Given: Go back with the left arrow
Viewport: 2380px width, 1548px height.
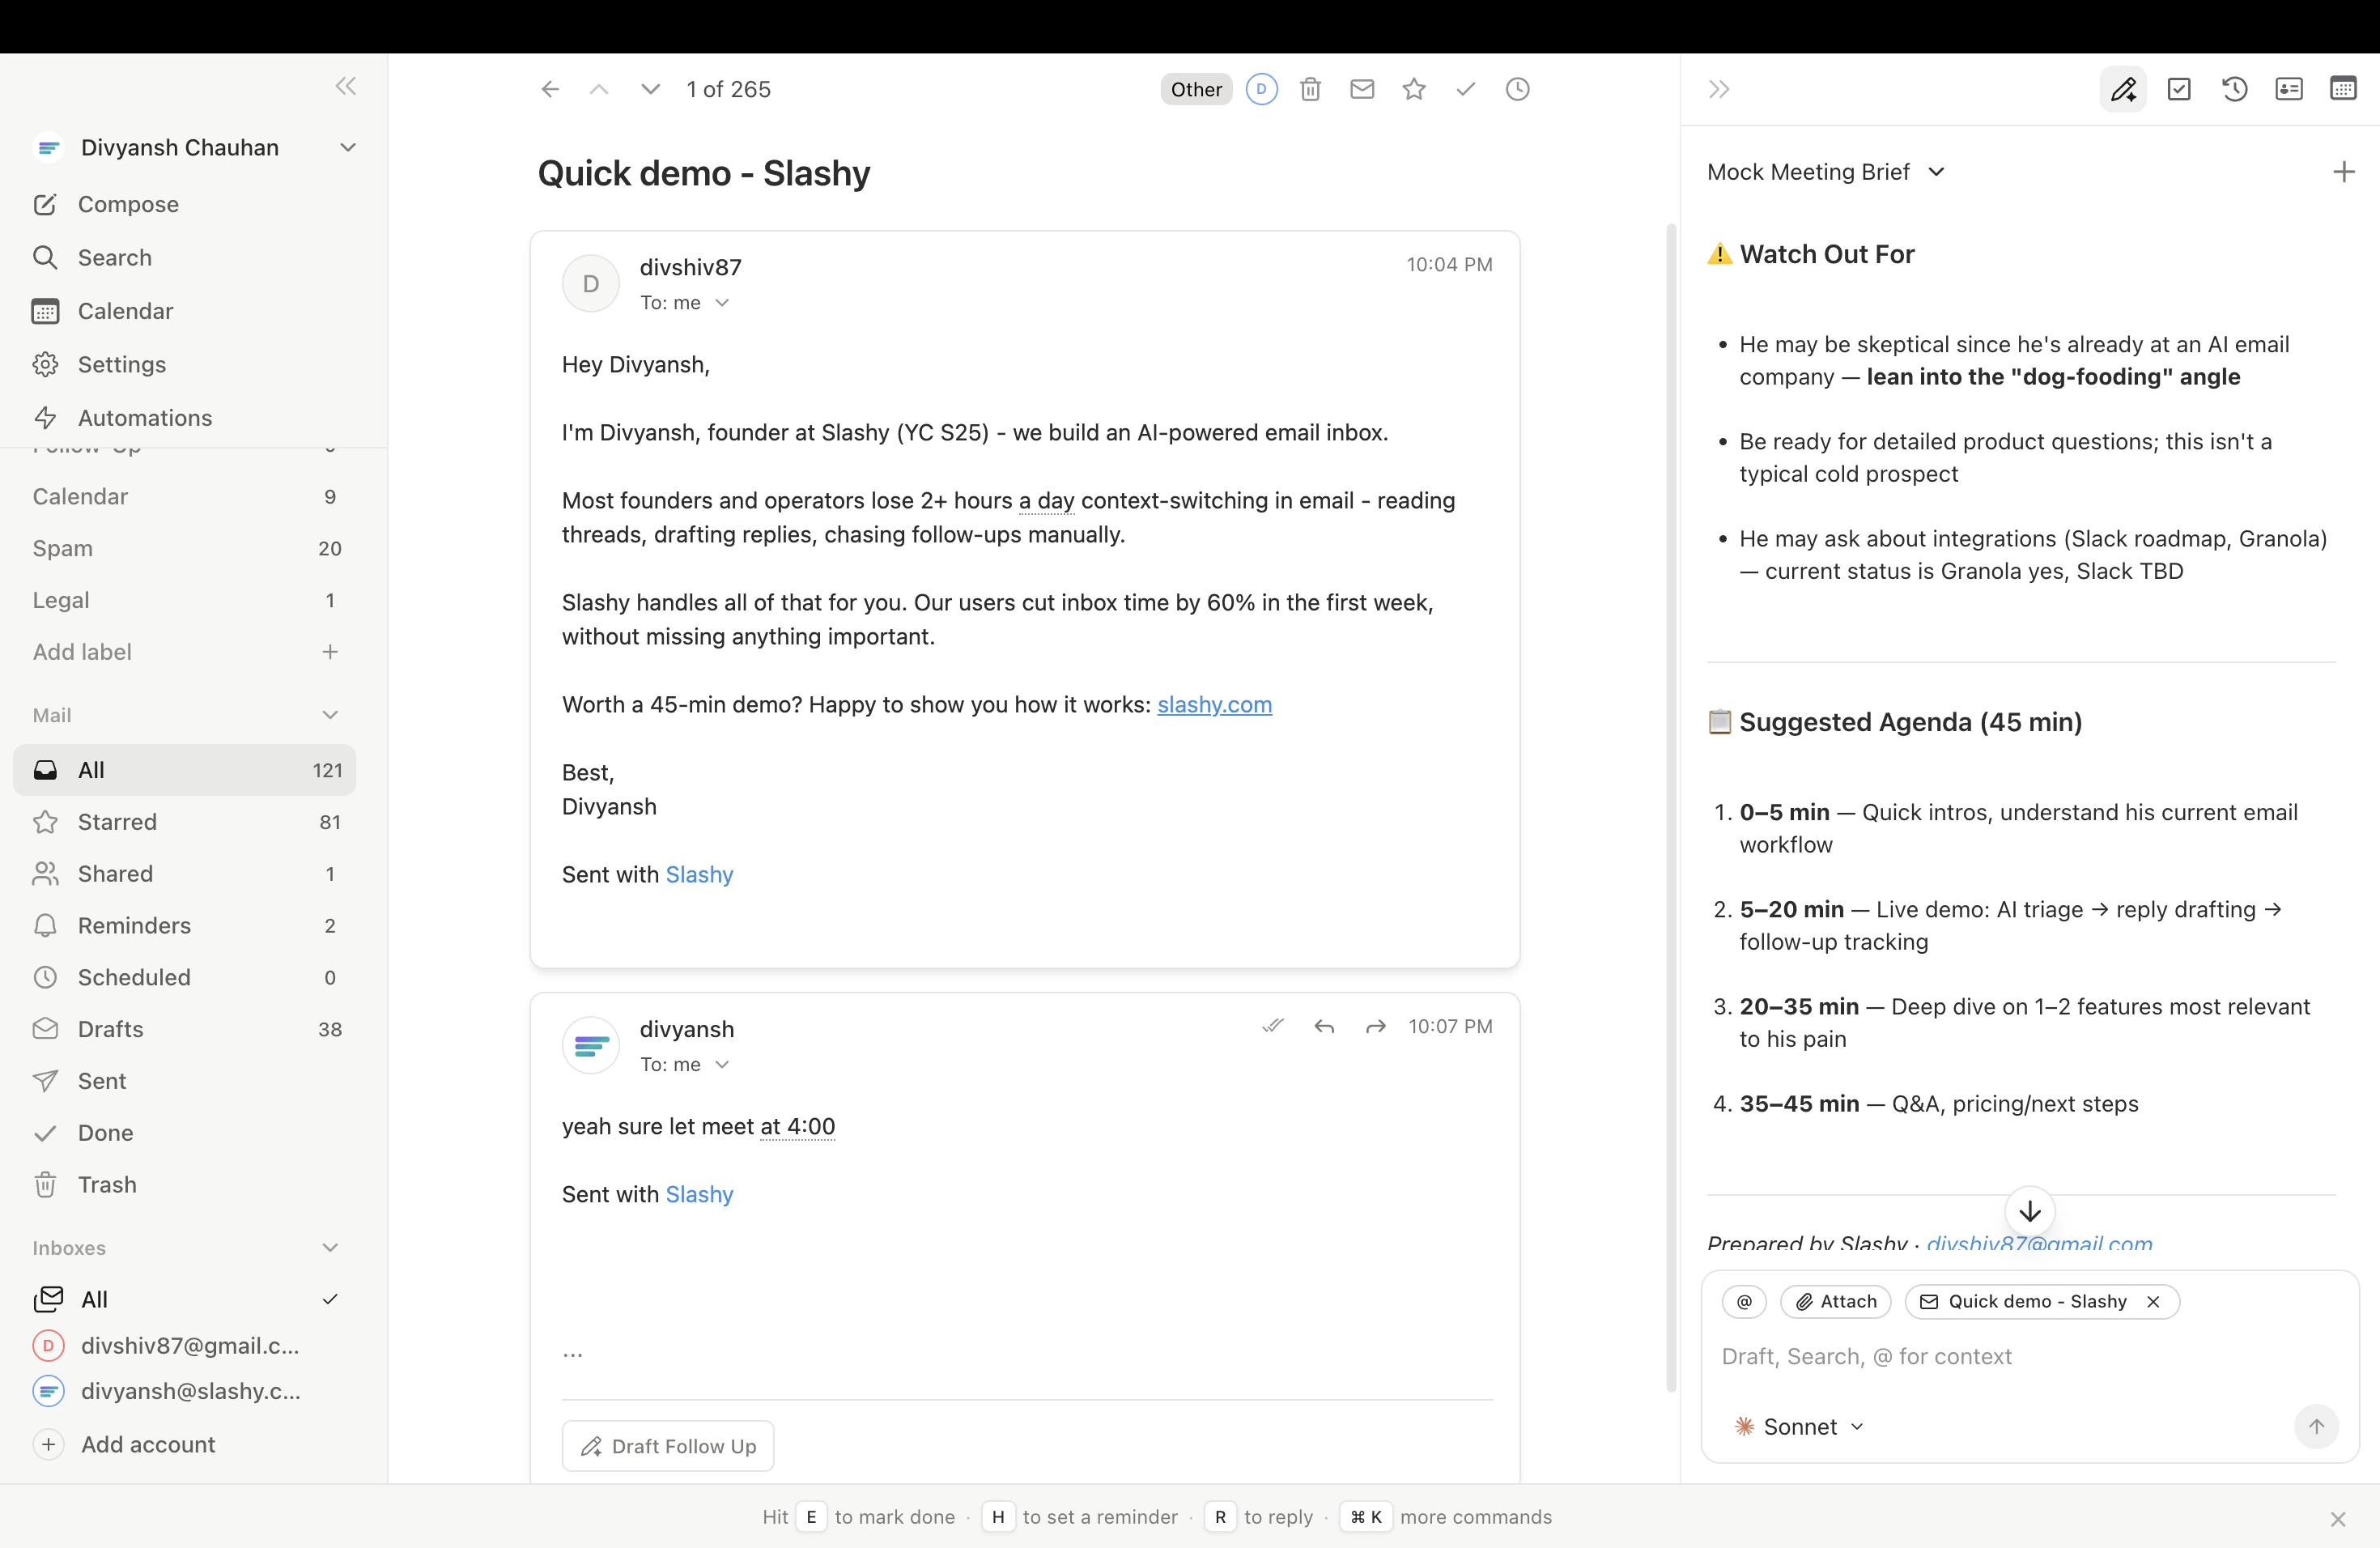Looking at the screenshot, I should point(549,90).
